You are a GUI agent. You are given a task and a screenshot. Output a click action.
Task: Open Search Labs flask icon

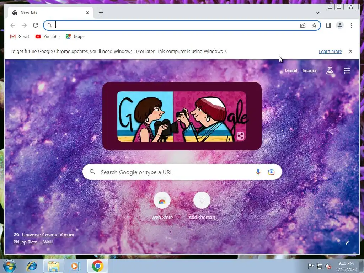(330, 71)
